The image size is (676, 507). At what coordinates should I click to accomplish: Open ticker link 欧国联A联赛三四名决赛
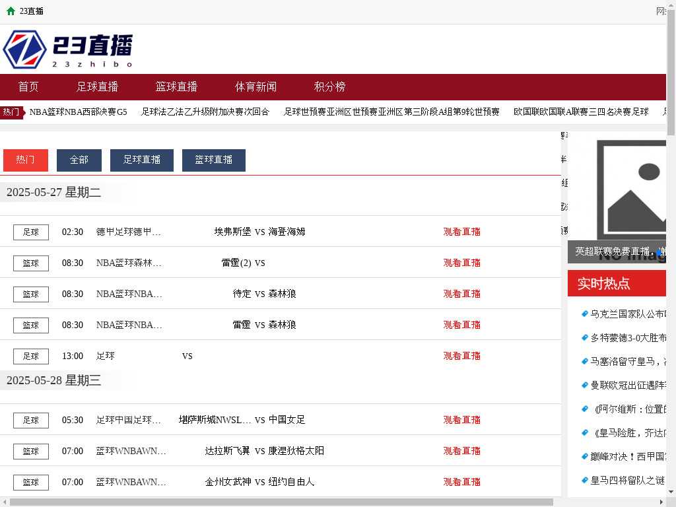tap(581, 112)
